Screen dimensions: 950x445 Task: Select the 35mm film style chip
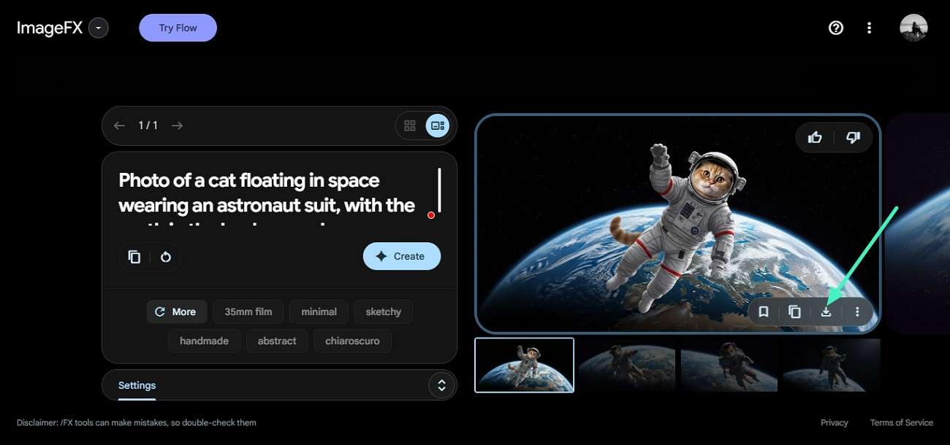pos(248,311)
